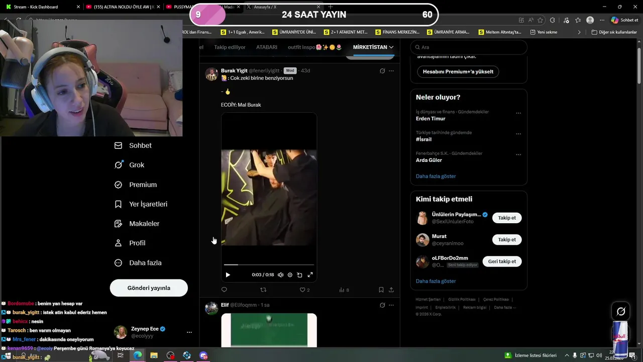The height and width of the screenshot is (362, 643).
Task: Share Burak Yigit's post
Action: click(x=391, y=290)
